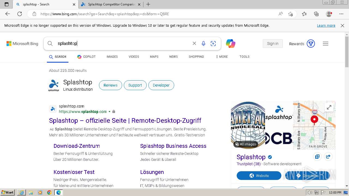
Task: Open the browser profile avatar
Action: click(329, 14)
